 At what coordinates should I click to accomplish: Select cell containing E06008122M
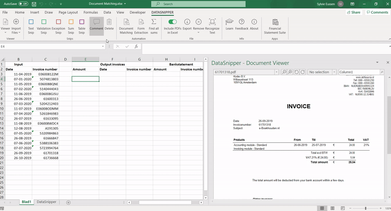[45, 74]
